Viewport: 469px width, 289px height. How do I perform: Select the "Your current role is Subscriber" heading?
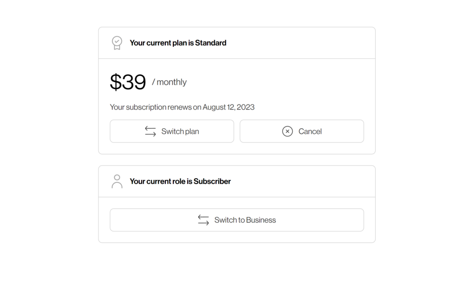[180, 181]
